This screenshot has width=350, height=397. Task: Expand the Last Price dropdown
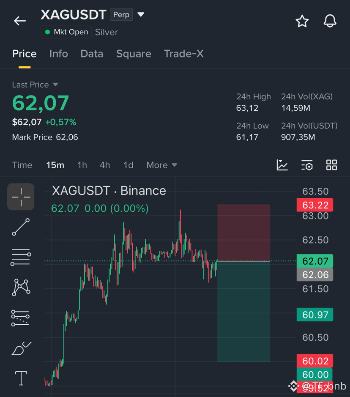55,85
